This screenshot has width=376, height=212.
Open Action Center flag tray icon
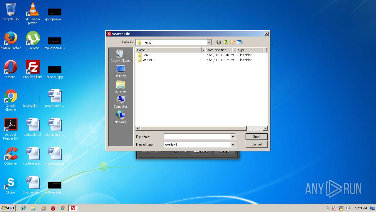click(x=334, y=208)
